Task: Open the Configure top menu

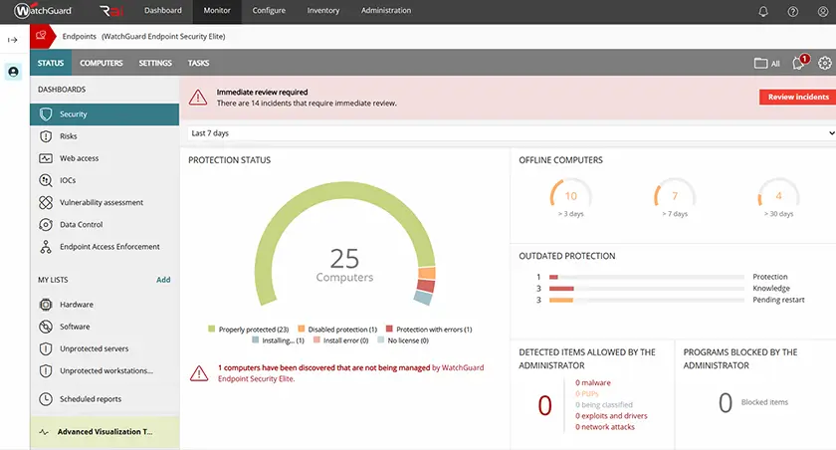Action: click(269, 11)
